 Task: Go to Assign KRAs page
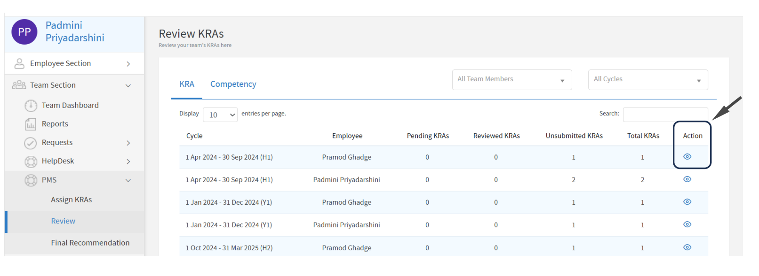point(72,200)
